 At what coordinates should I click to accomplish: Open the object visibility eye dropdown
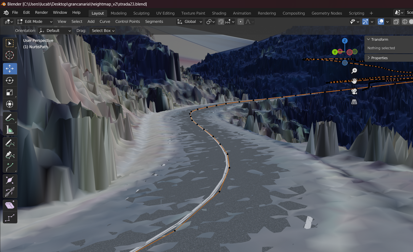pos(354,22)
